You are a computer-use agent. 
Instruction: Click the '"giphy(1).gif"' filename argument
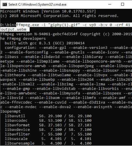tap(64, 25)
